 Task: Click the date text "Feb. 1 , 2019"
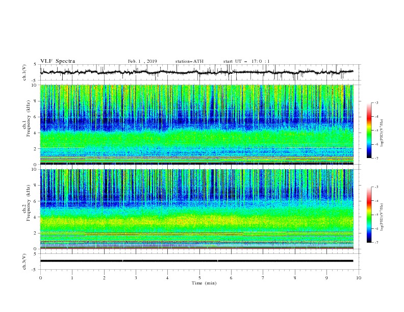click(142, 61)
